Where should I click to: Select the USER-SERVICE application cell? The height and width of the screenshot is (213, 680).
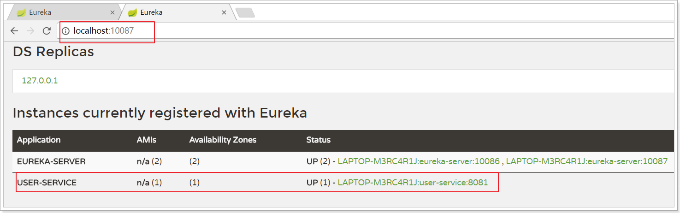point(47,183)
